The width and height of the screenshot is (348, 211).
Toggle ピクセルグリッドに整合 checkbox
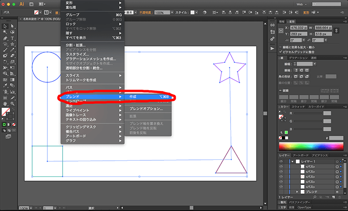pyautogui.click(x=281, y=52)
